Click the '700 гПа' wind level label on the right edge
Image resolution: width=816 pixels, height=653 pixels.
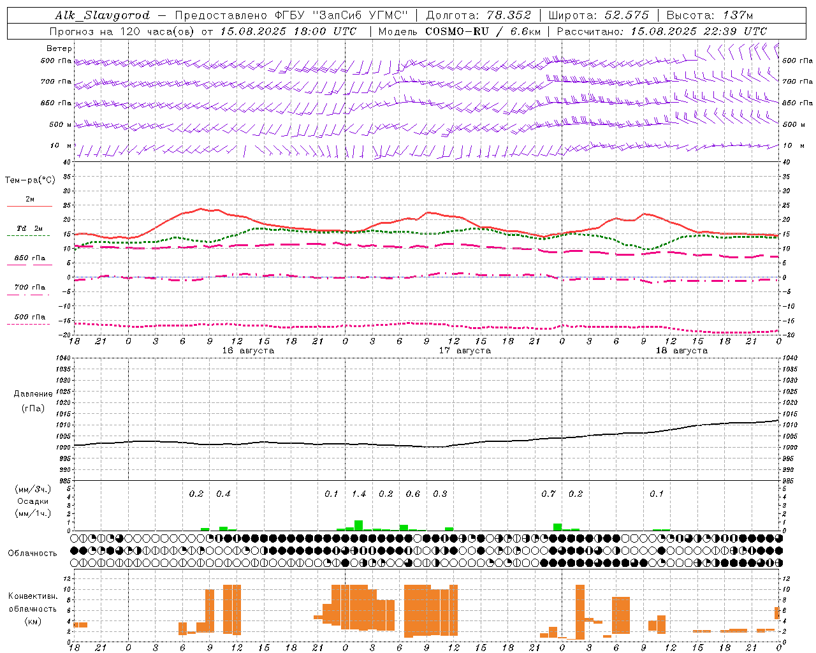(798, 82)
